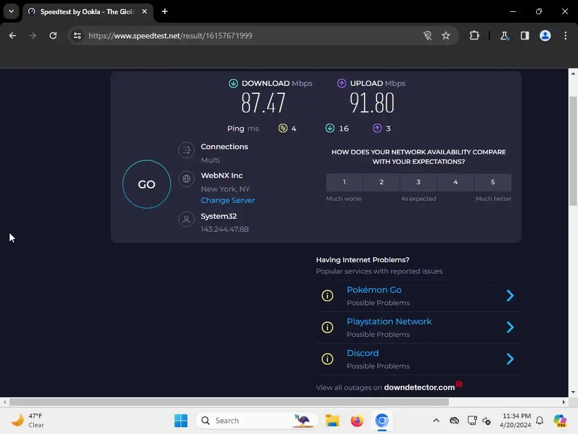Click the address bar URL field

click(x=170, y=36)
